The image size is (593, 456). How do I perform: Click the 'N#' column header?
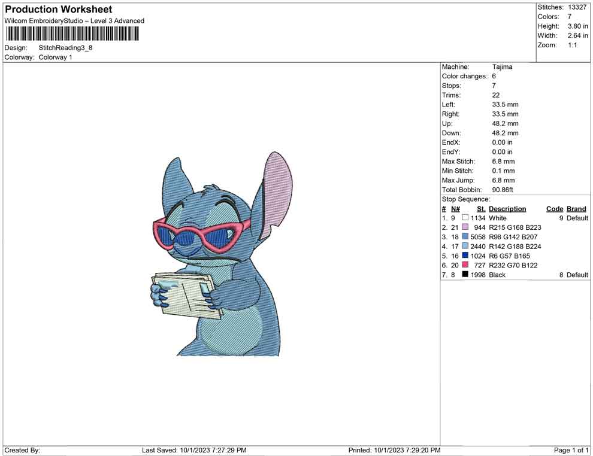click(455, 209)
